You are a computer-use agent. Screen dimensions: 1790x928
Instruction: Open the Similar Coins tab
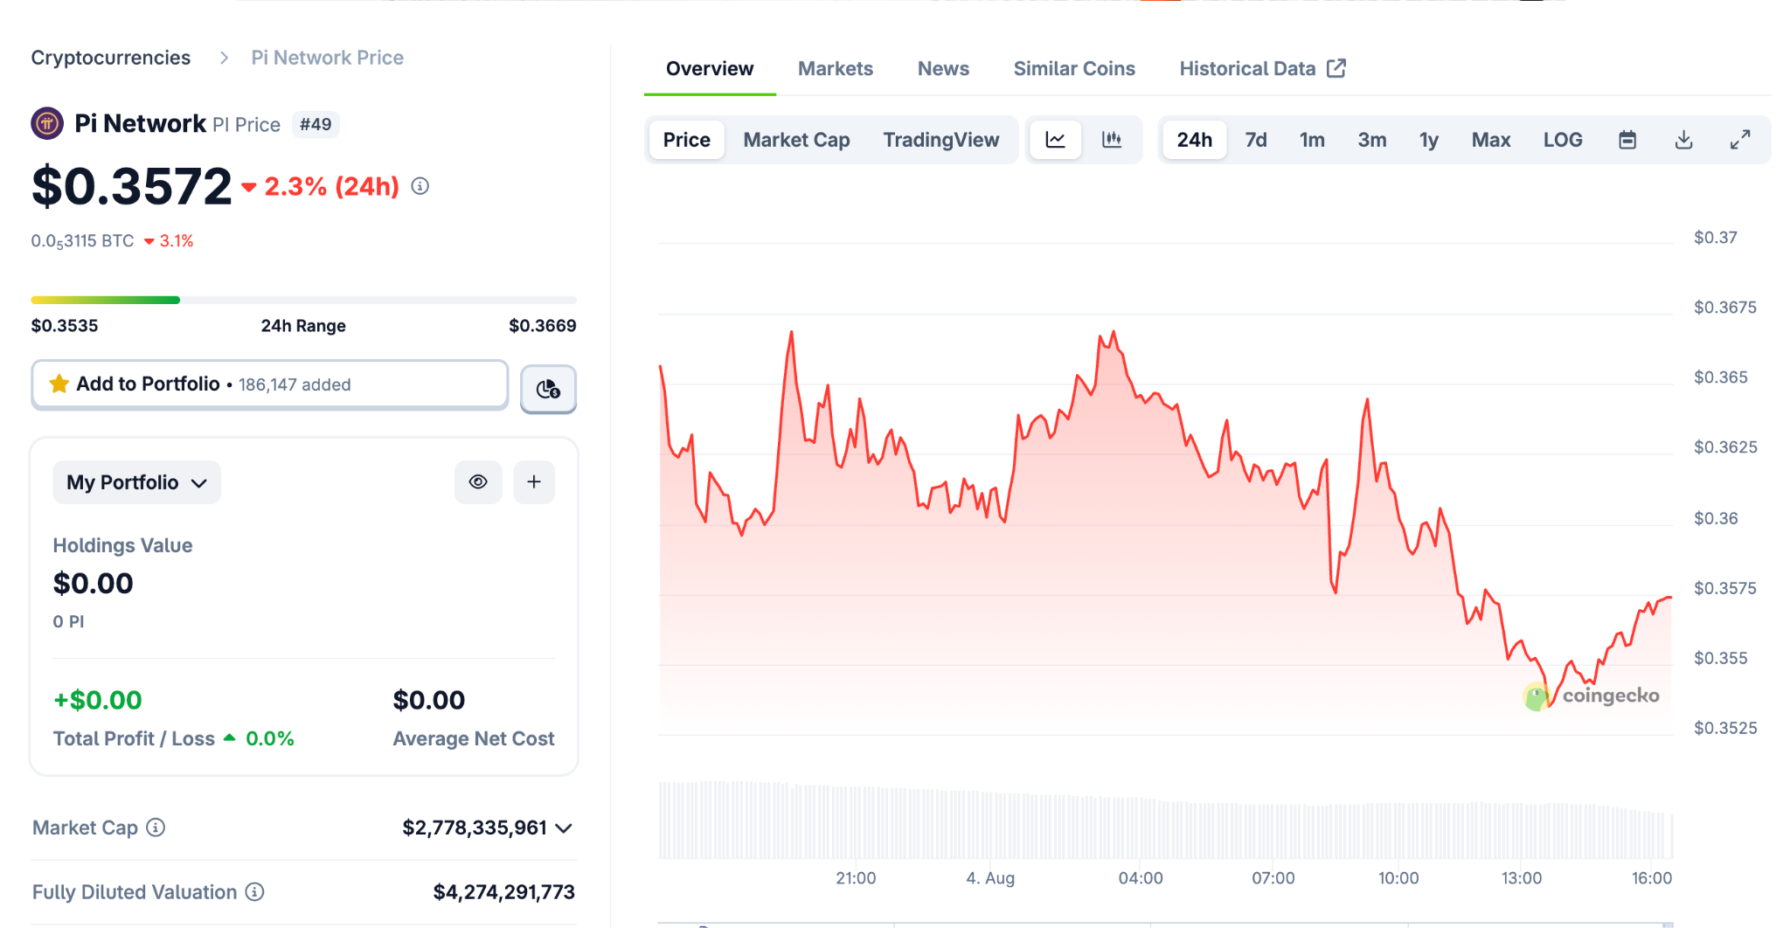(x=1074, y=68)
